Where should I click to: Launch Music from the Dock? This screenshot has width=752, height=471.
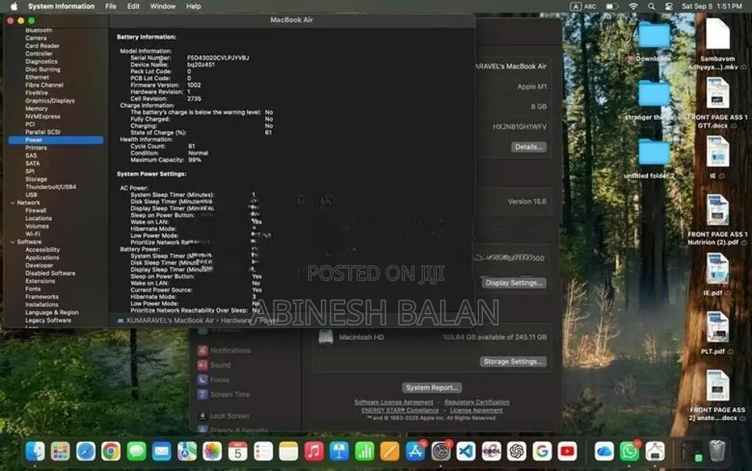click(x=314, y=451)
